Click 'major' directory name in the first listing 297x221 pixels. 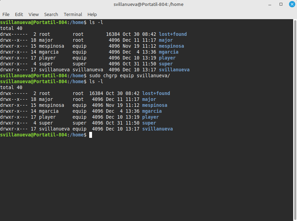click(x=166, y=40)
